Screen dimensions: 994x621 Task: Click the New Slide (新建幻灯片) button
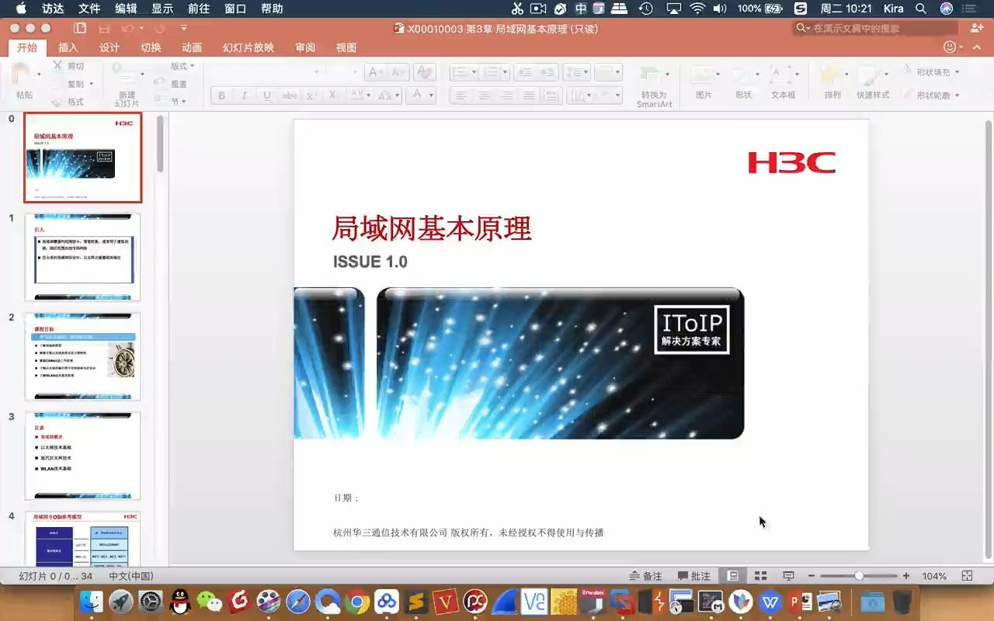[x=127, y=84]
